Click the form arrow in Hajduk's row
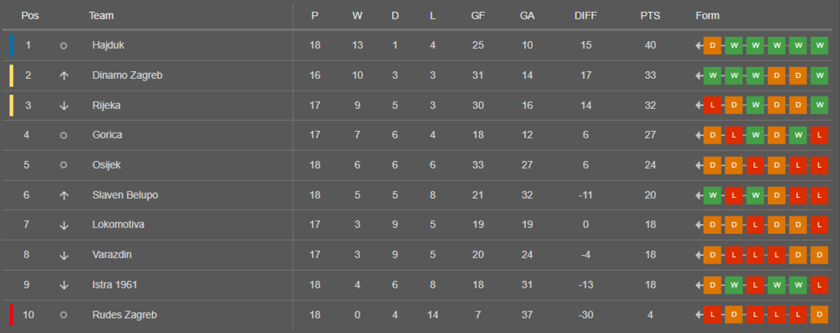 pos(699,45)
